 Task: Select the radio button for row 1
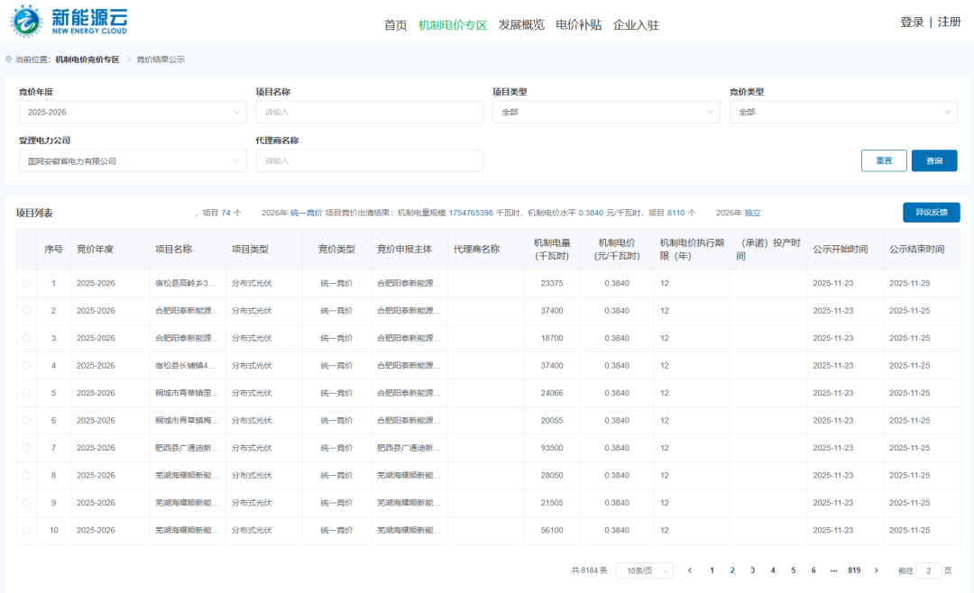coord(26,283)
